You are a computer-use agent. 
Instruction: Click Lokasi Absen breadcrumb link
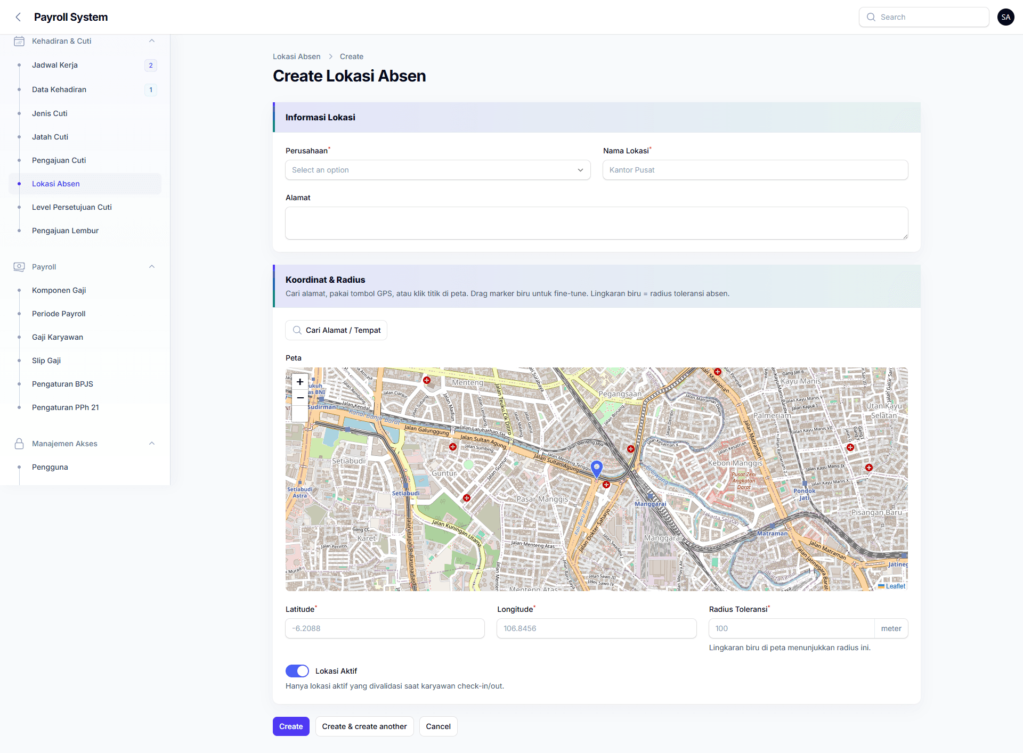tap(297, 56)
